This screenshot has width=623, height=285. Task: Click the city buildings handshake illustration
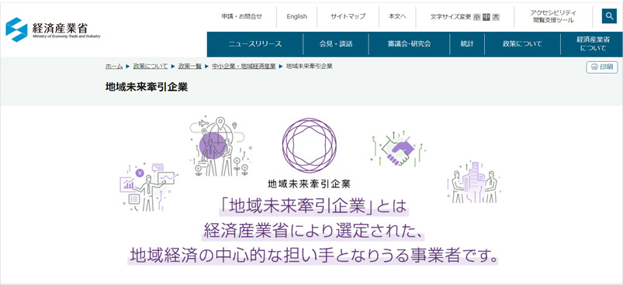point(474,182)
